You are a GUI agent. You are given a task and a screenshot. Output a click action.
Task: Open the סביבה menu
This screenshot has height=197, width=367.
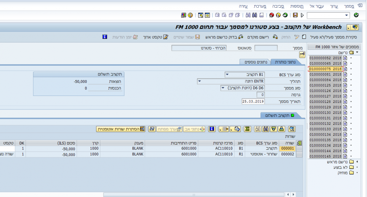(278, 6)
